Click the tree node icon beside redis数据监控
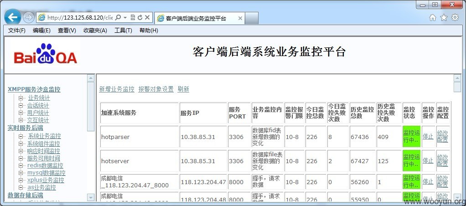The width and height of the screenshot is (466, 206). [x=21, y=165]
